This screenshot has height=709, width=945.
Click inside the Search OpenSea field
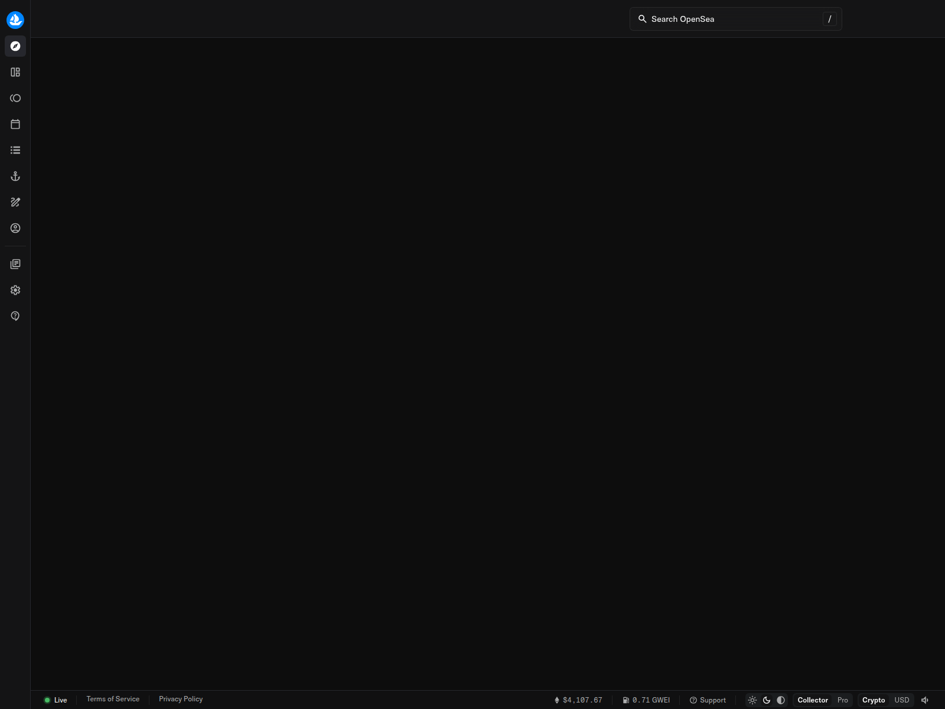pyautogui.click(x=736, y=19)
